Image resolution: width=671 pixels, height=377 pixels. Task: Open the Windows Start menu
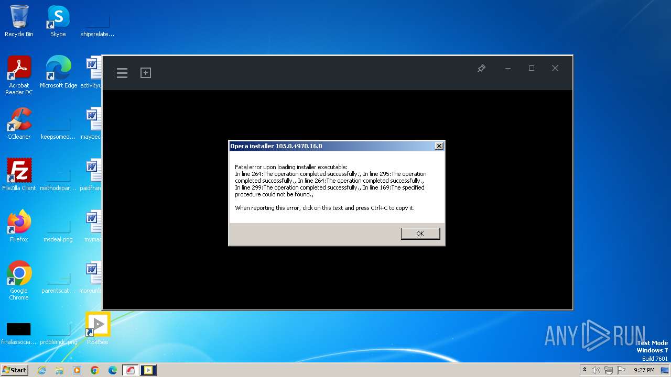pyautogui.click(x=15, y=370)
